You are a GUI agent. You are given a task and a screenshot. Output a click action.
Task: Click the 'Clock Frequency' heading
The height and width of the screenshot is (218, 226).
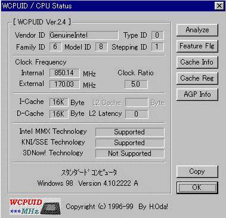(x=41, y=62)
